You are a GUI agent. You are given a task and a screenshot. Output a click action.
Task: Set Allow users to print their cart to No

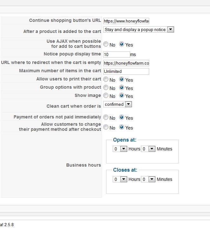(x=106, y=80)
